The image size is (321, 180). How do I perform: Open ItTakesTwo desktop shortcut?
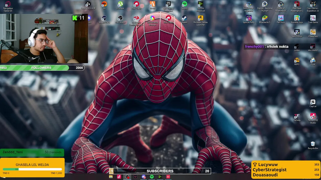(313, 33)
